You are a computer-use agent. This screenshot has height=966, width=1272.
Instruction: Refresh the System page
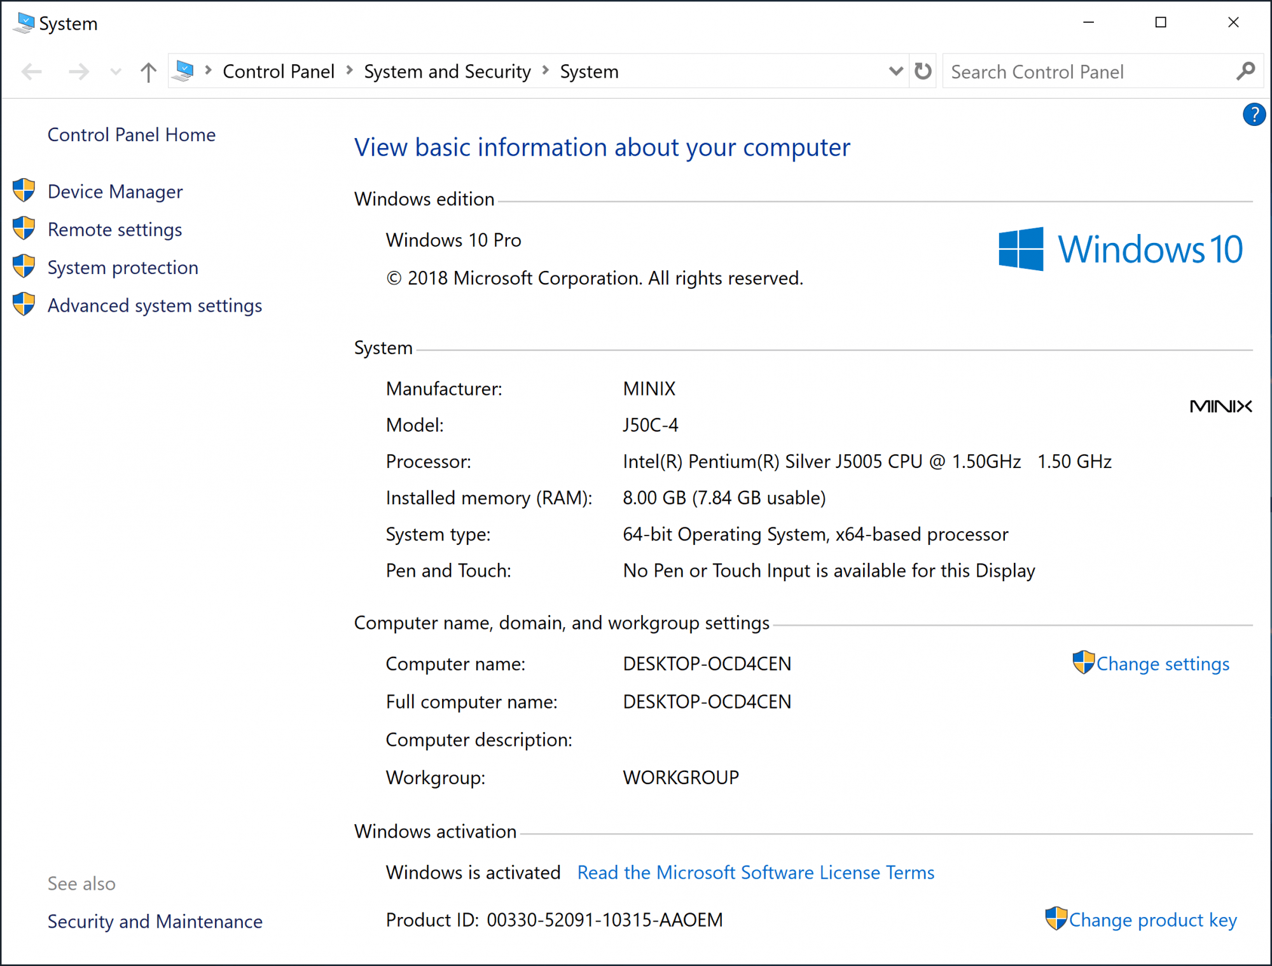923,71
